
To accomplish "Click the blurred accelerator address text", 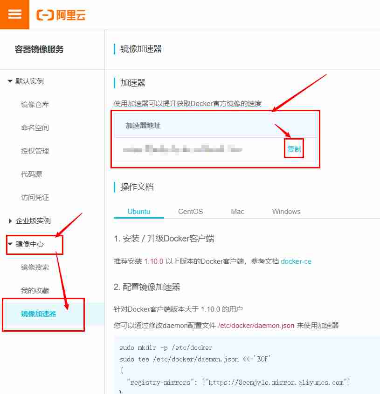I will tap(183, 149).
